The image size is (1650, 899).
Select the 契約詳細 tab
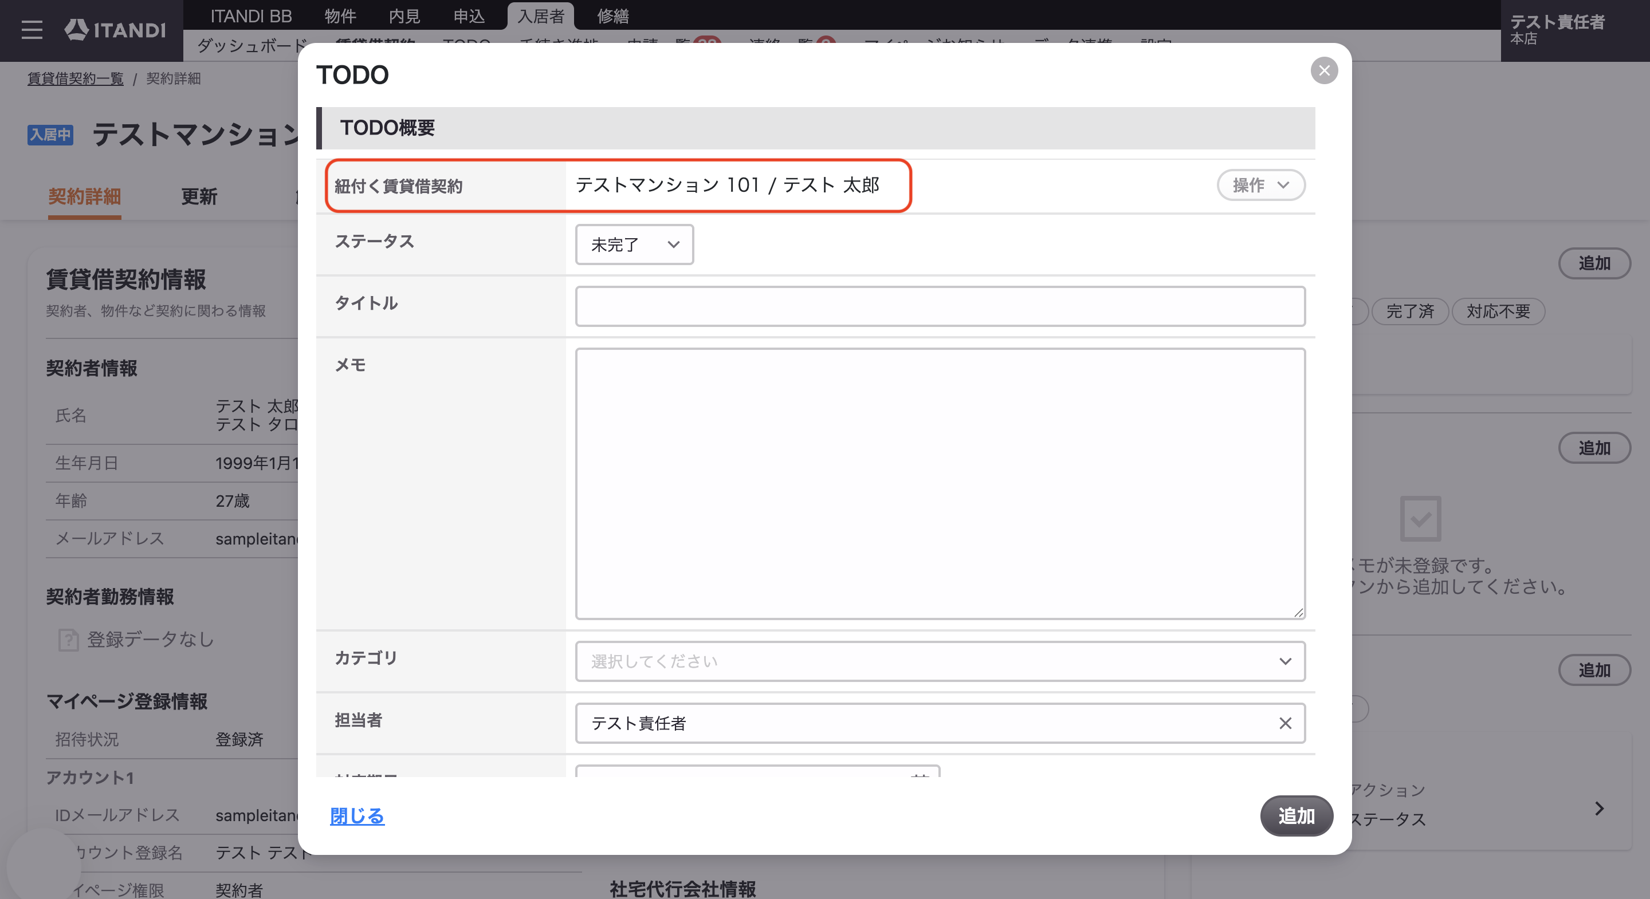point(85,196)
